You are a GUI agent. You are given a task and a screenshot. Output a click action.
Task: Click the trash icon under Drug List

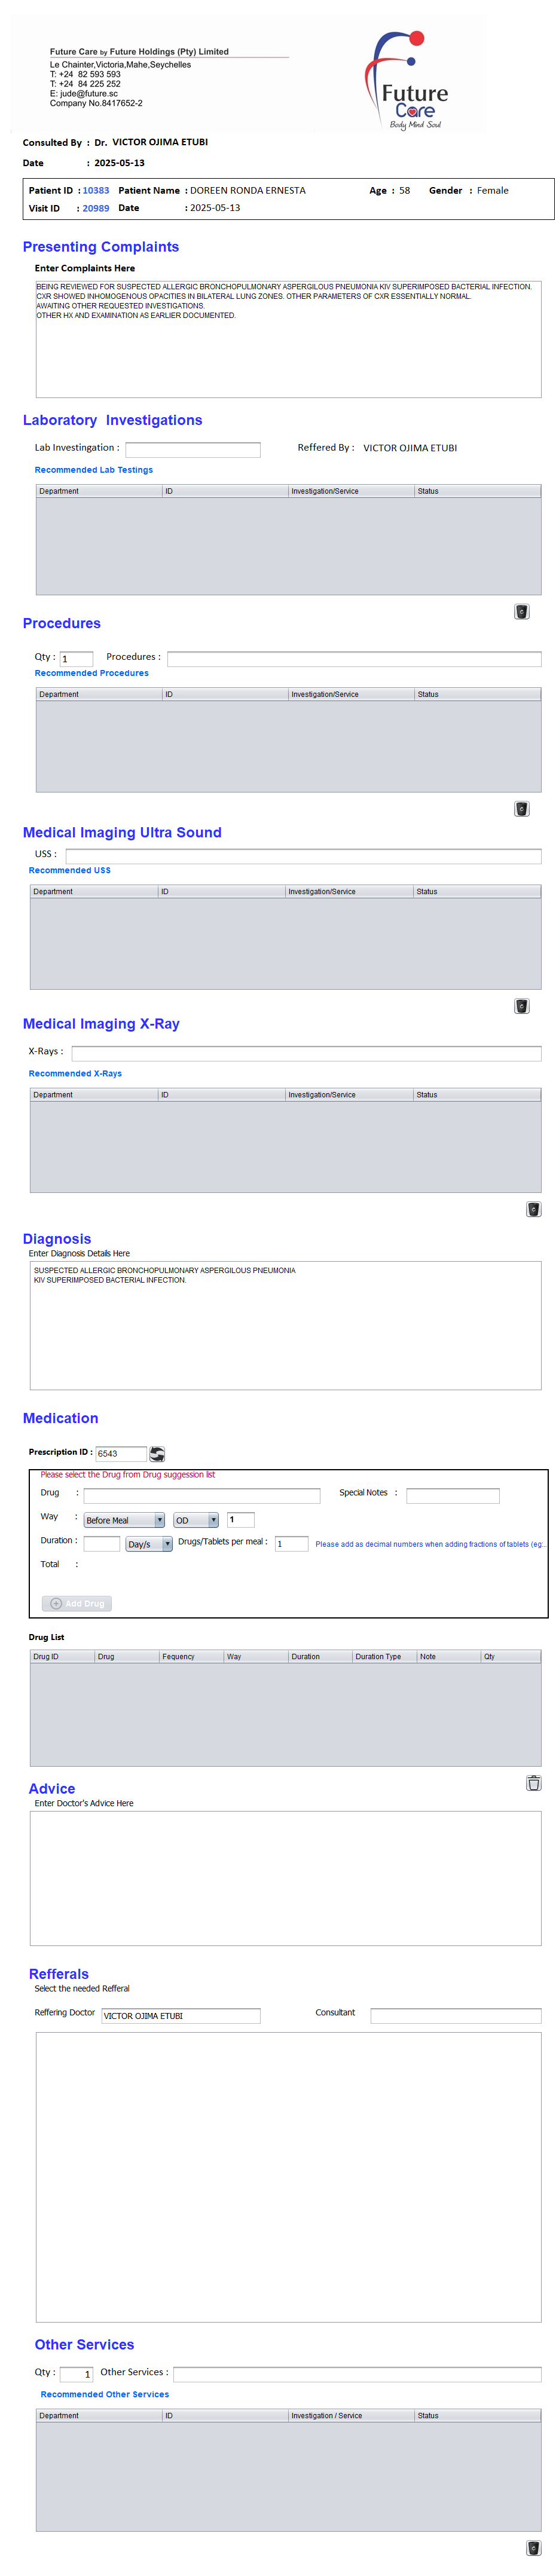(x=533, y=1782)
